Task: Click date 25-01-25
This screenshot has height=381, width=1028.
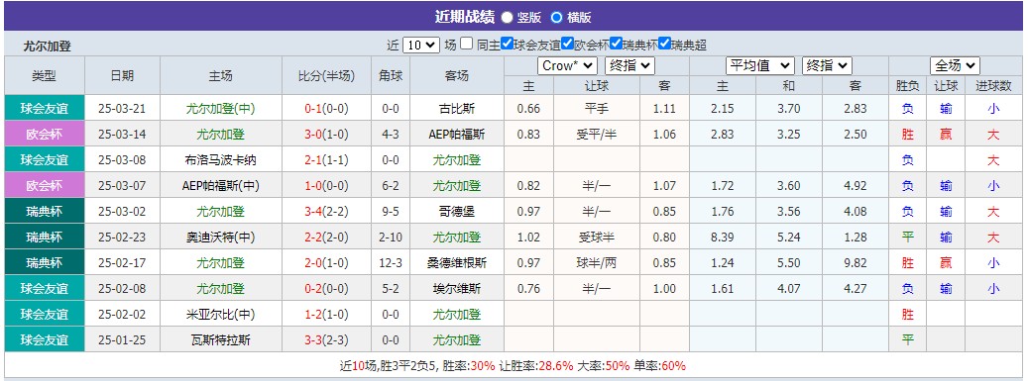Action: [x=123, y=340]
